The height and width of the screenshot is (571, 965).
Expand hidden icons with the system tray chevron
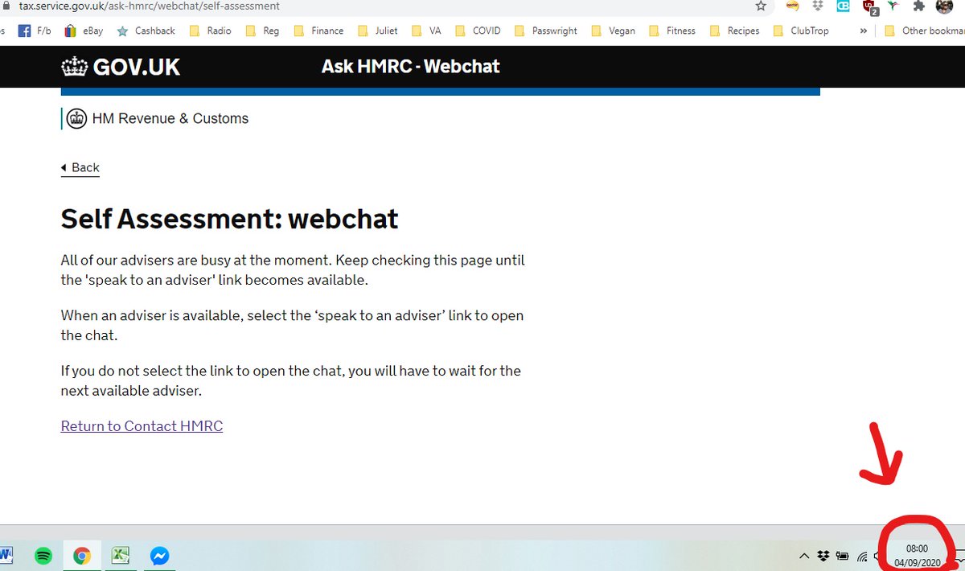(805, 555)
